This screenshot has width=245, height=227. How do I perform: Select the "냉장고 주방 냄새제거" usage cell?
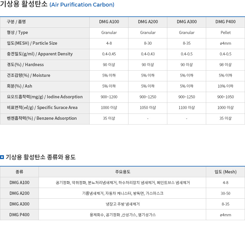(122, 204)
